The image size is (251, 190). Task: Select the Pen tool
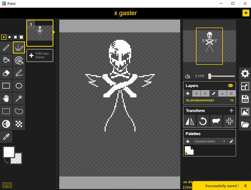6,47
